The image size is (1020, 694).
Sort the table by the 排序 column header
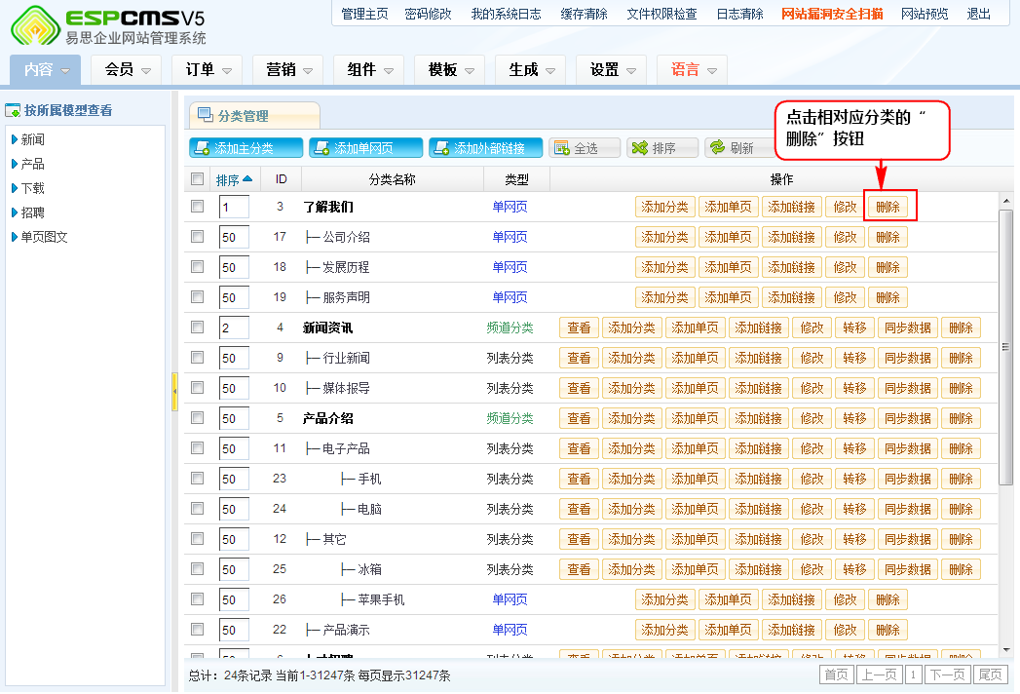pos(234,179)
